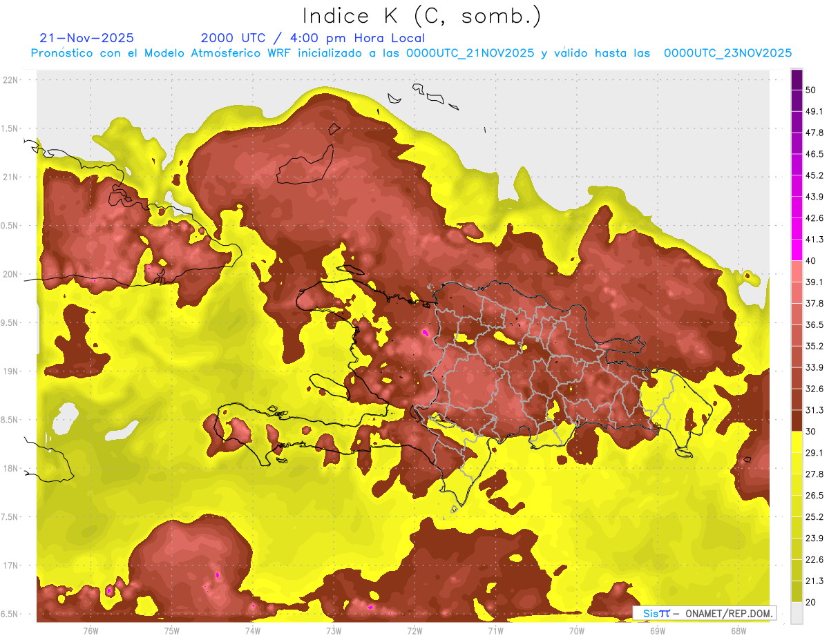Click the colorbar value "49.1"
This screenshot has height=640, width=829.
[814, 111]
